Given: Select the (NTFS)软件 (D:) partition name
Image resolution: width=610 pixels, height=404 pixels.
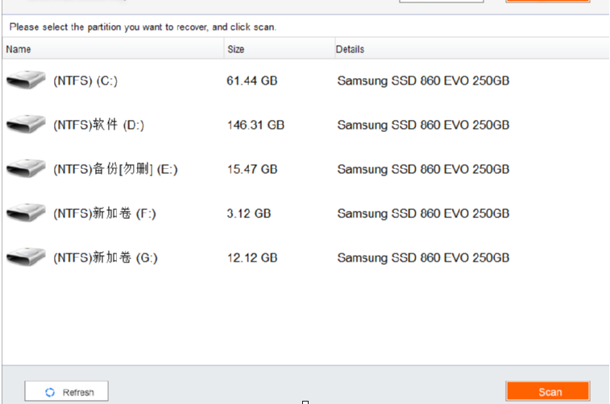Looking at the screenshot, I should point(98,125).
